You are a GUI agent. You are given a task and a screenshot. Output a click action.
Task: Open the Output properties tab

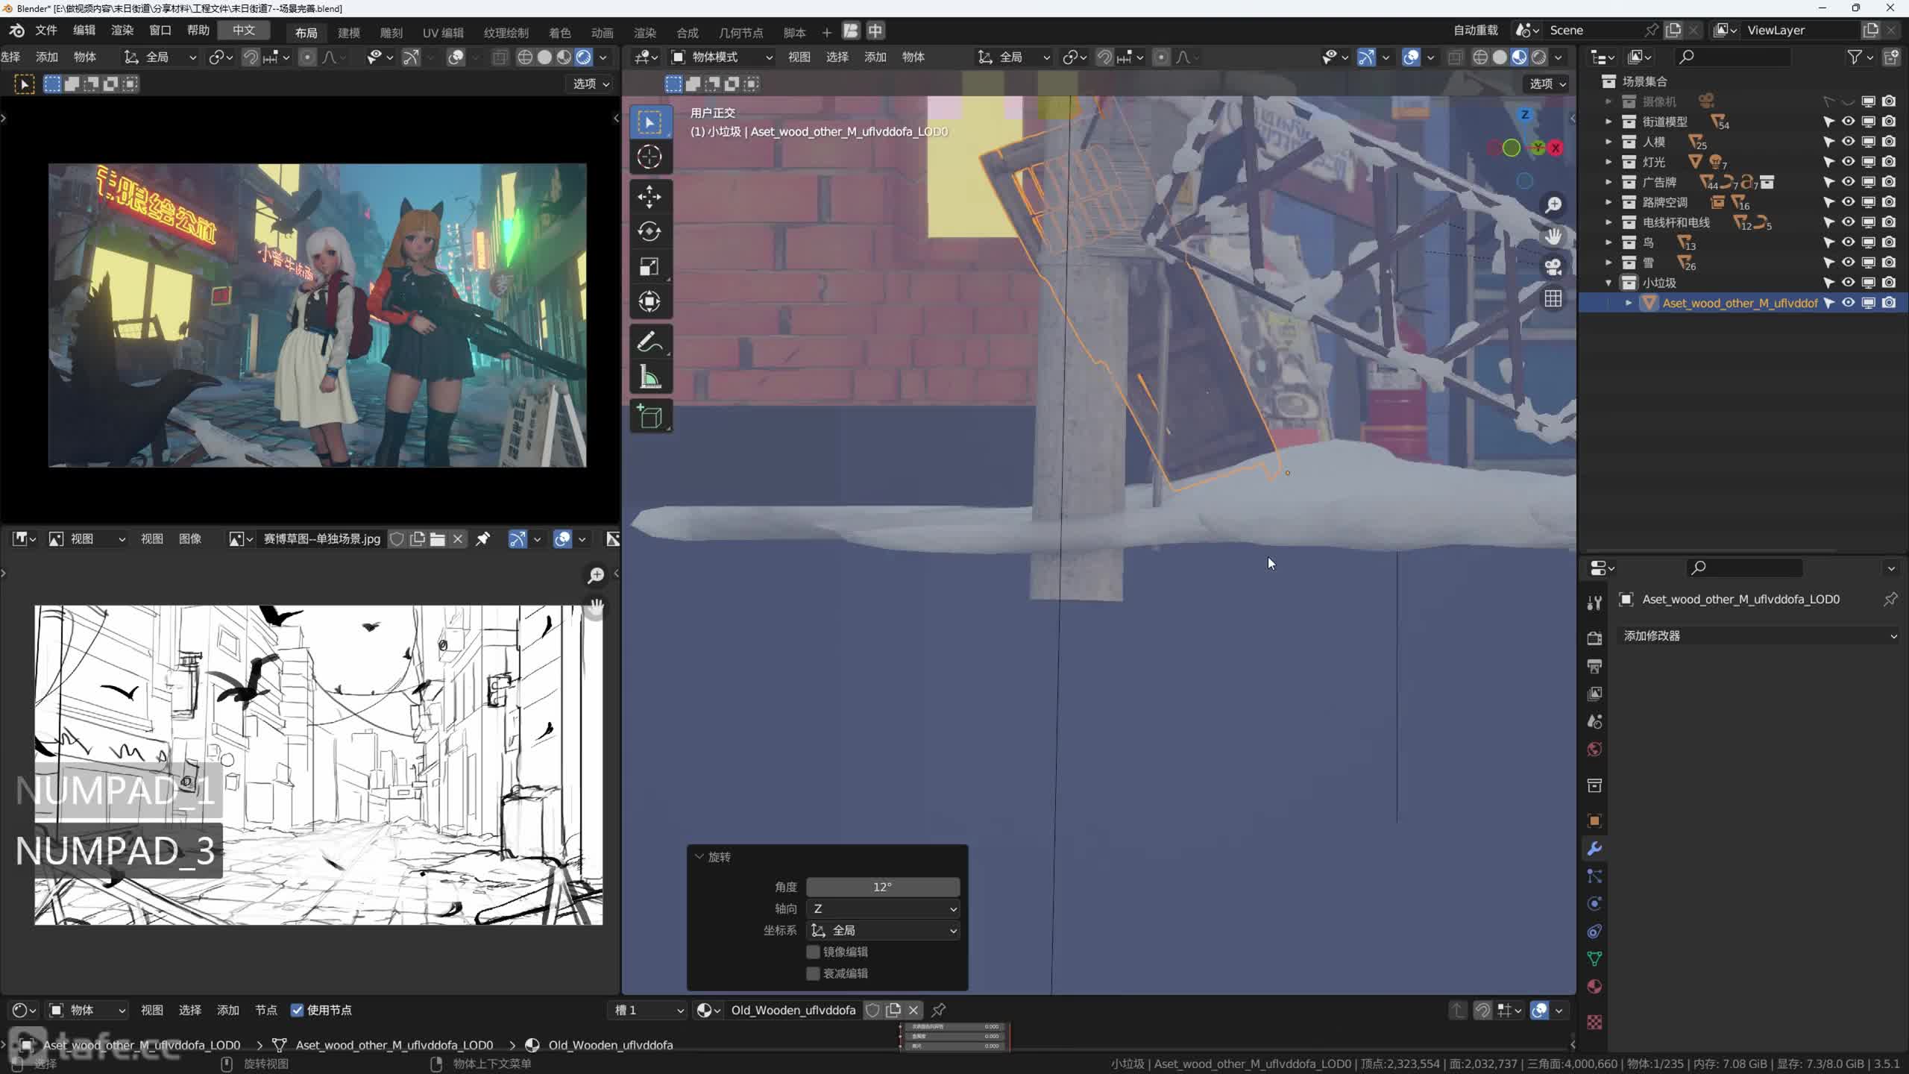click(x=1594, y=666)
